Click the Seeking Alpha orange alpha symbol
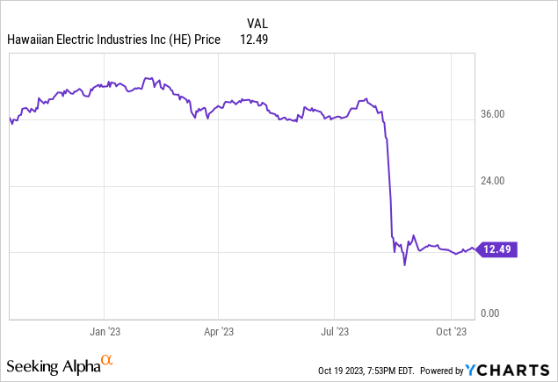The width and height of the screenshot is (558, 382). click(x=106, y=360)
